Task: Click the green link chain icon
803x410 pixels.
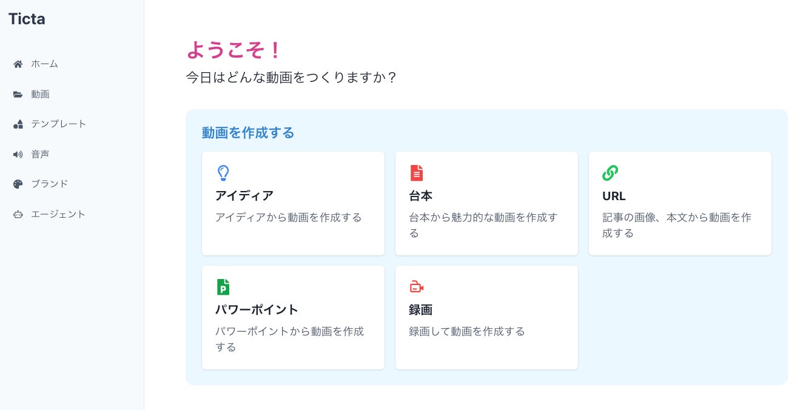Action: pos(610,173)
